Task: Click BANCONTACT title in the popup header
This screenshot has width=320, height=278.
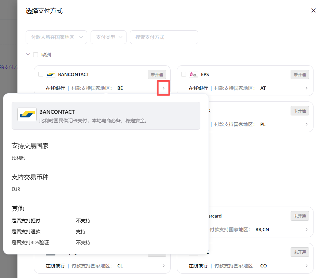Action: pyautogui.click(x=57, y=112)
